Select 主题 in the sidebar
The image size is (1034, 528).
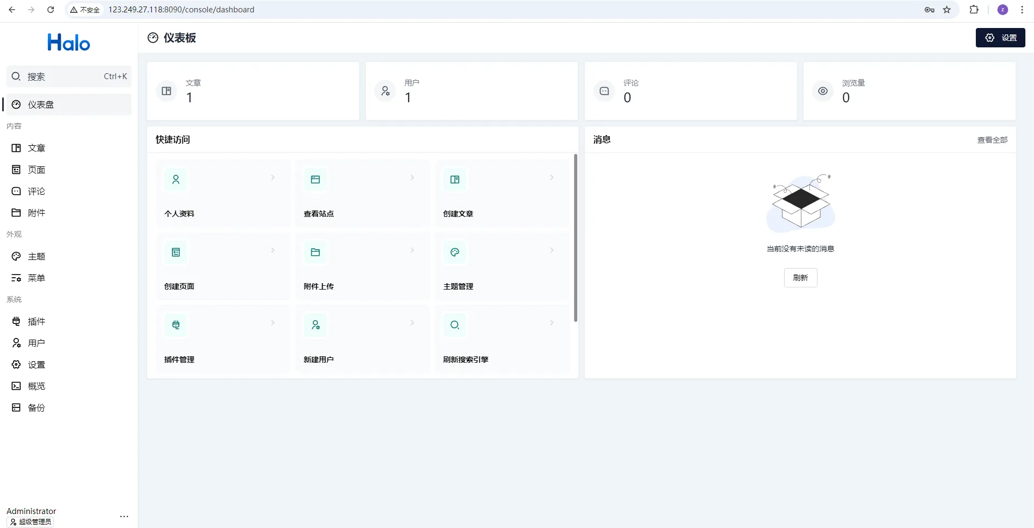pyautogui.click(x=68, y=256)
